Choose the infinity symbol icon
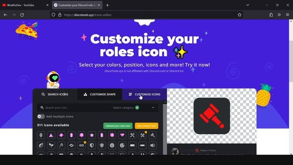The width and height of the screenshot is (293, 165). coord(81,145)
